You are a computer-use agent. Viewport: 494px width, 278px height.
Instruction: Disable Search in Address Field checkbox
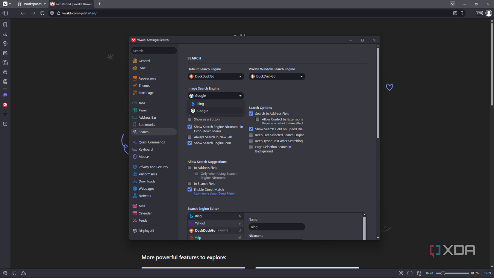pos(251,114)
